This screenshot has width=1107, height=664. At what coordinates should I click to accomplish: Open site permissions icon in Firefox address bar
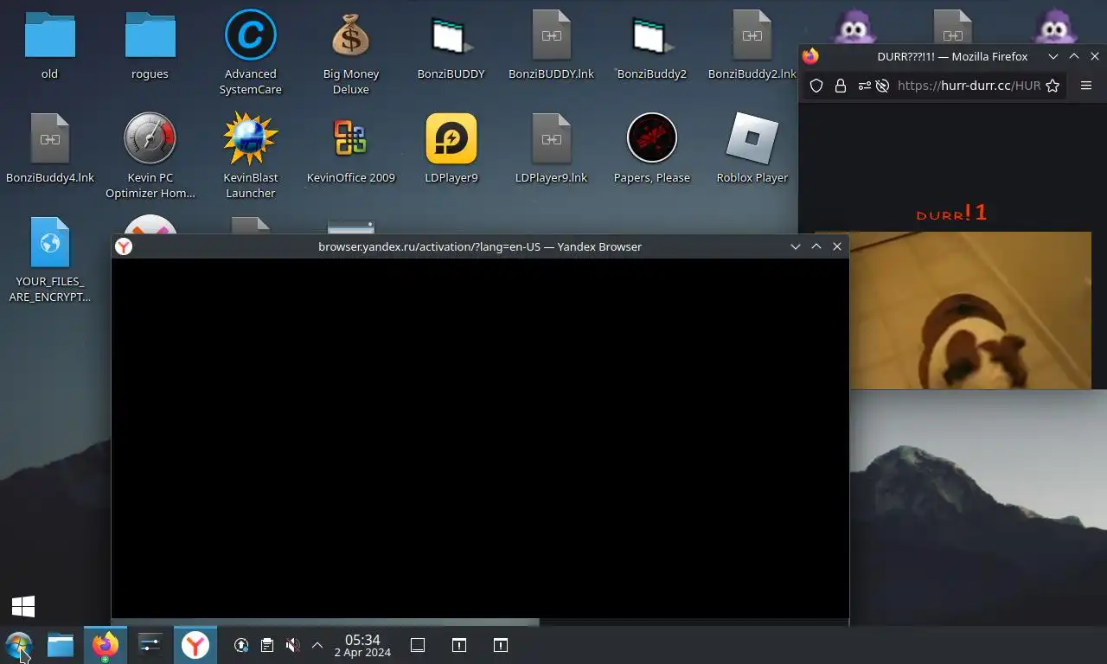click(x=864, y=86)
